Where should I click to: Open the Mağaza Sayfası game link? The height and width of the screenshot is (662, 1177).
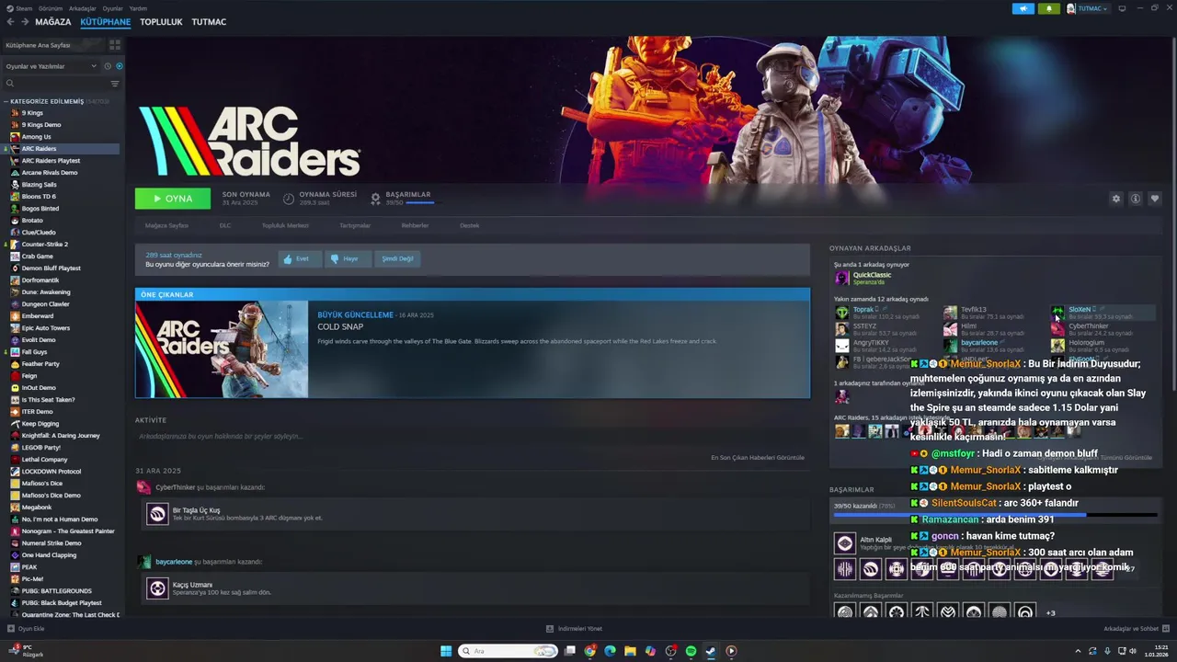[166, 225]
